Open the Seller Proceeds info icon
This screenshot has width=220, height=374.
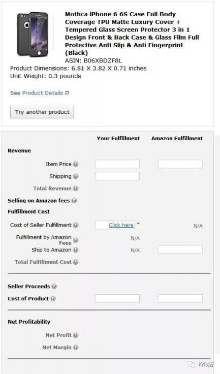click(x=54, y=287)
